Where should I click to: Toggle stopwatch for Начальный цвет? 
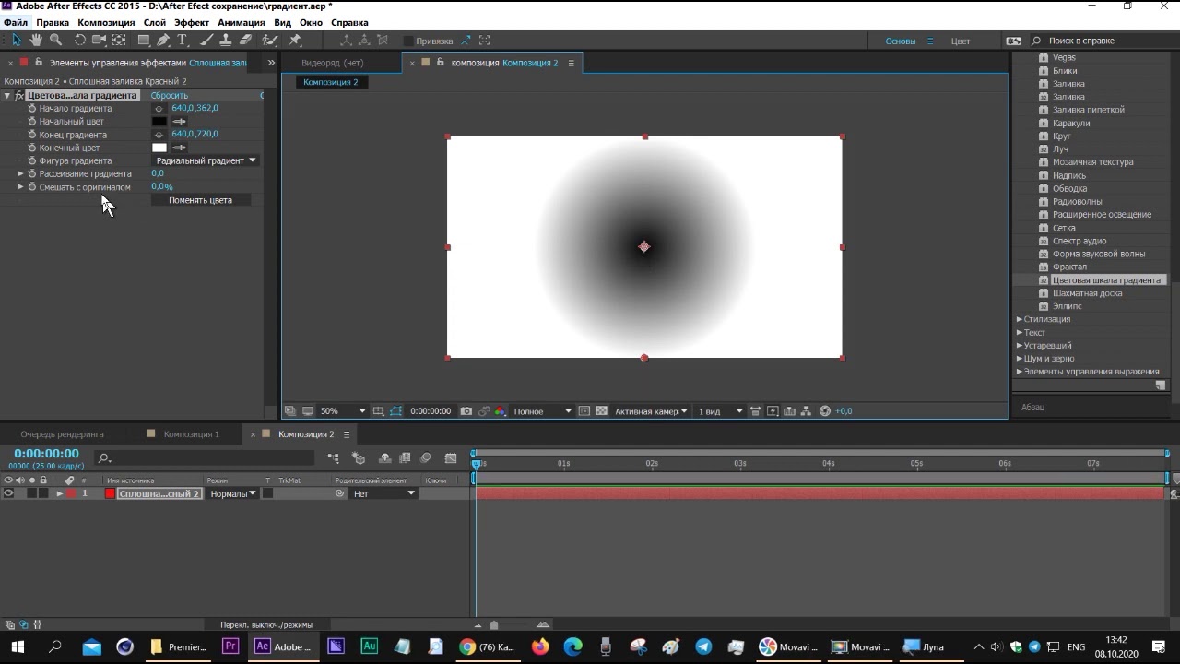tap(31, 122)
